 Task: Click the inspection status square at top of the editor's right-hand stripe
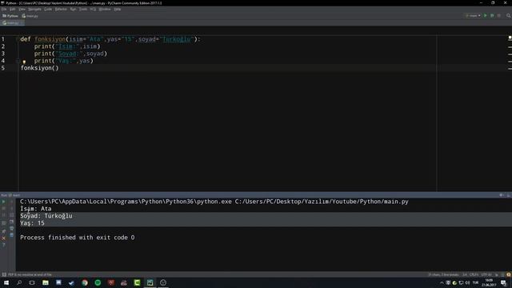coord(510,38)
